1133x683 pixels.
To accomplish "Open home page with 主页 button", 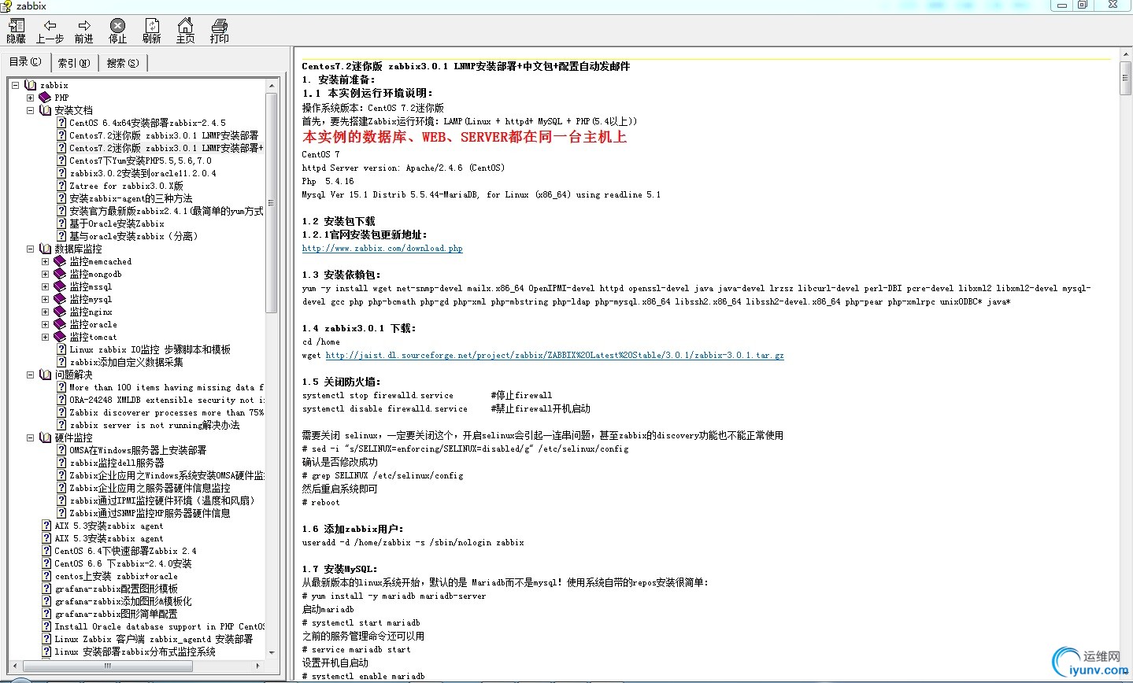I will (185, 31).
